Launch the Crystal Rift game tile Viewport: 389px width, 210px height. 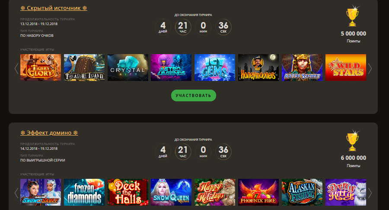point(128,68)
